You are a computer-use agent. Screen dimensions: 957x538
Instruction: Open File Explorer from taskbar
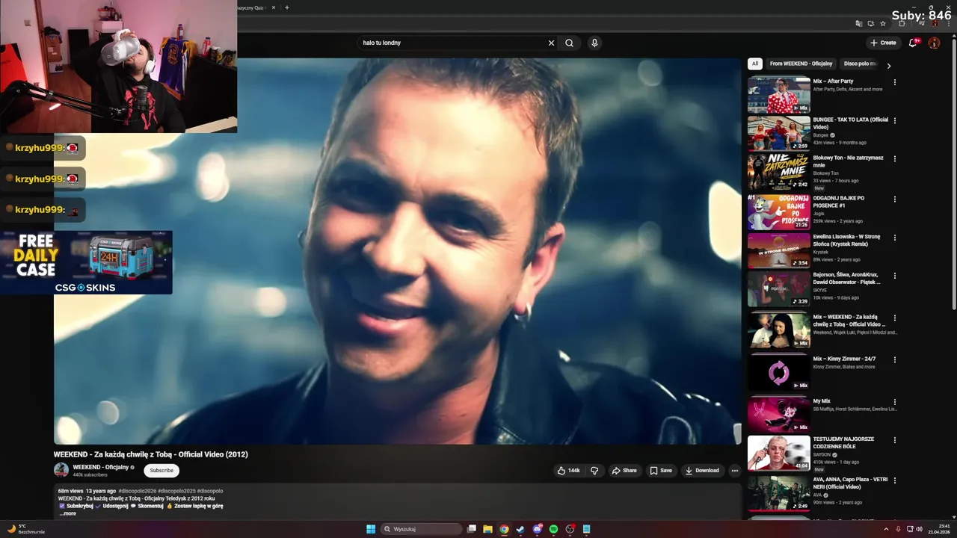tap(487, 529)
